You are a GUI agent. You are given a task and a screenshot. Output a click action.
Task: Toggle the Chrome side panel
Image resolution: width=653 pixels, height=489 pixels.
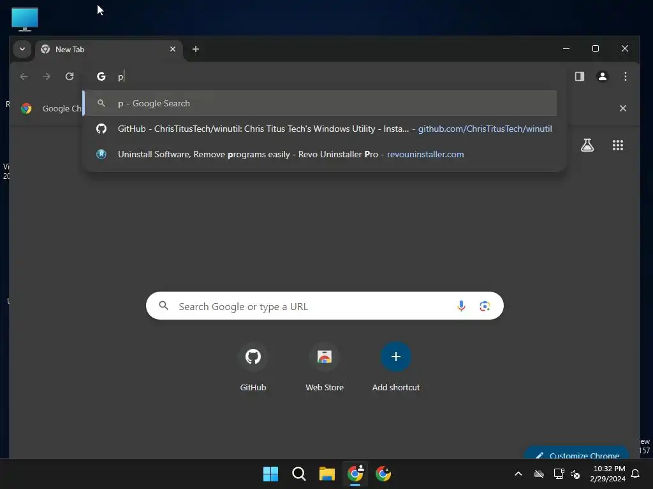[x=579, y=76]
